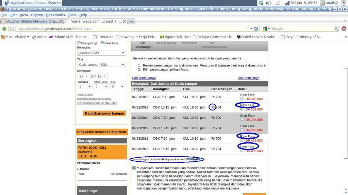
Task: Open the URL history dropdown arrow
Action: [x=251, y=29]
